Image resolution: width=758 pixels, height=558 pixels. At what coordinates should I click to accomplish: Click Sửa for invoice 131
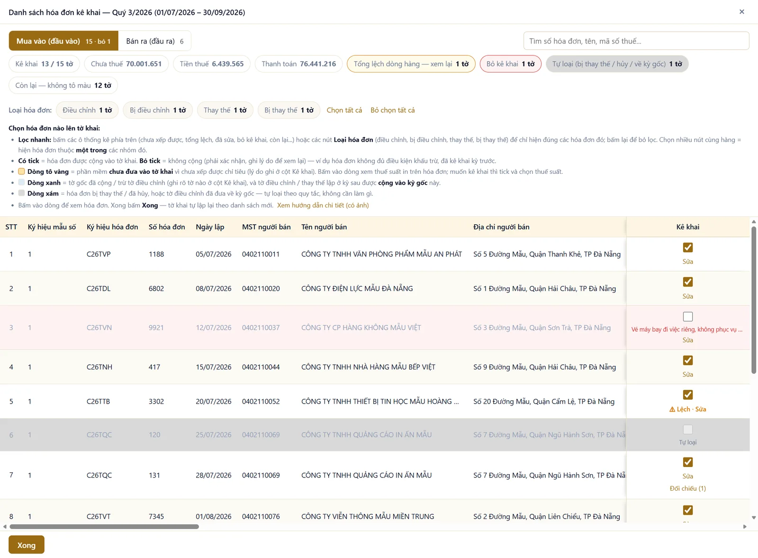[688, 476]
